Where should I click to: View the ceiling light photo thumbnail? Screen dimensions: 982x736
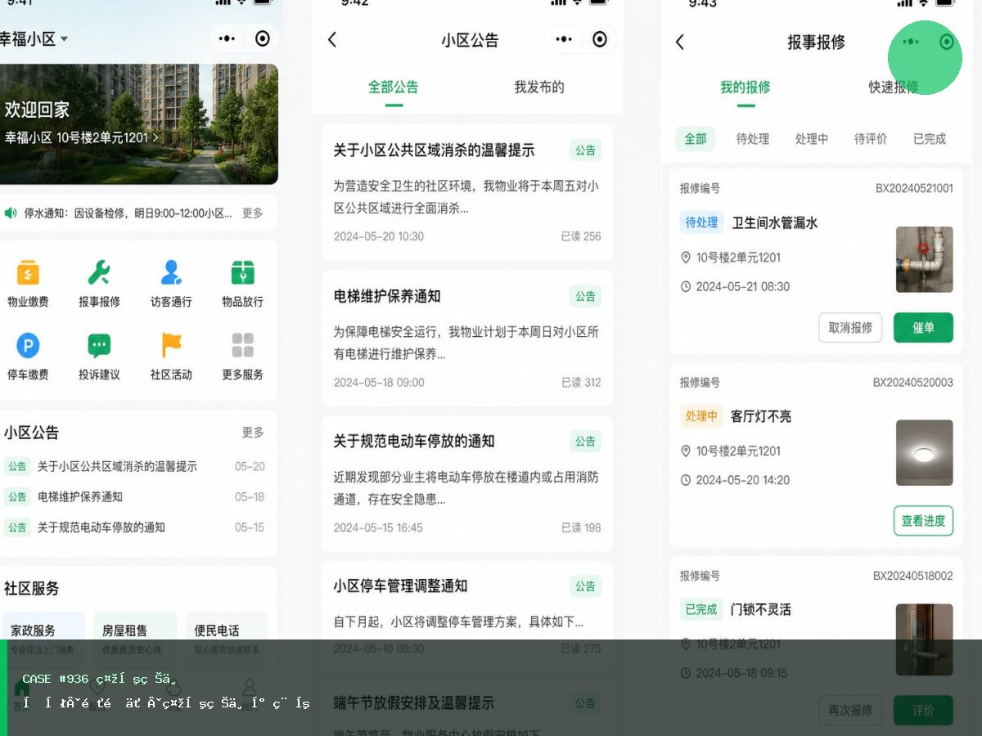(x=925, y=452)
